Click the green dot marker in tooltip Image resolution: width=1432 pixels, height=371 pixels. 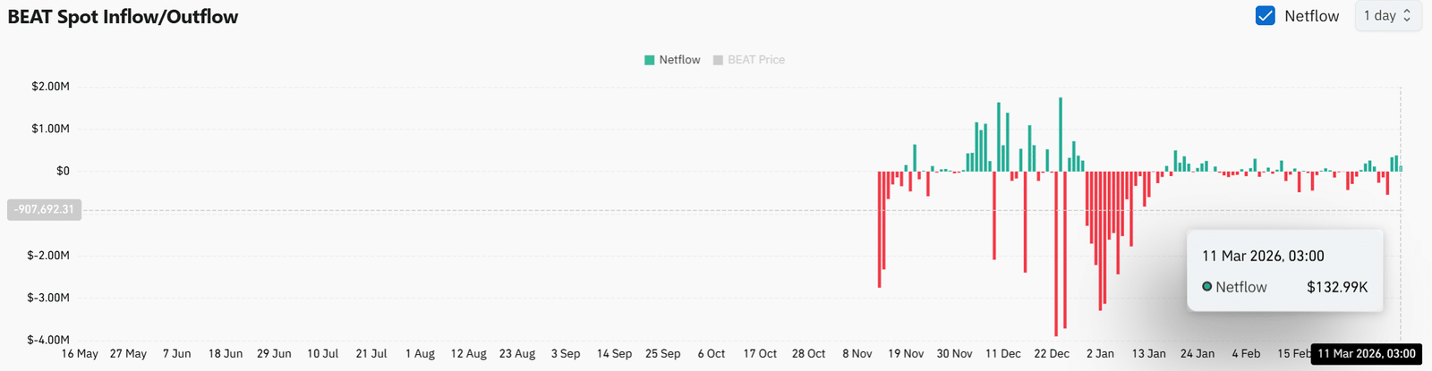tap(1206, 287)
